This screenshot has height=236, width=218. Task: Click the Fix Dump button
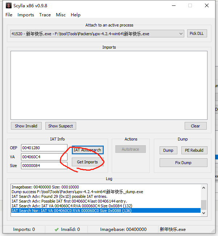[x=184, y=163]
